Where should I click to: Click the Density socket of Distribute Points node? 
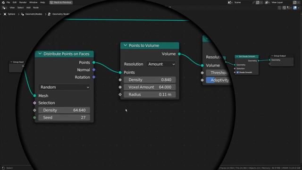click(34, 110)
